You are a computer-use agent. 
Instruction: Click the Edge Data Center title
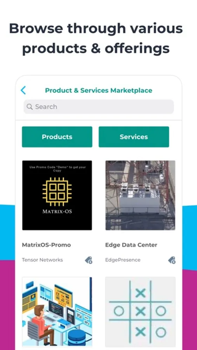click(131, 245)
